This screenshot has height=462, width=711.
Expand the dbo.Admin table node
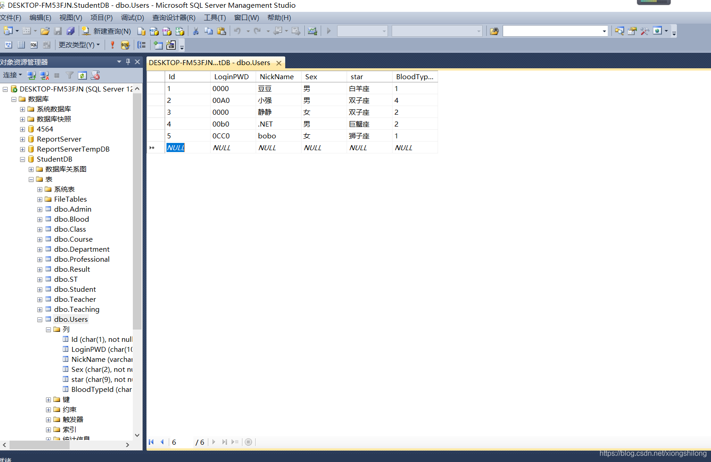40,209
